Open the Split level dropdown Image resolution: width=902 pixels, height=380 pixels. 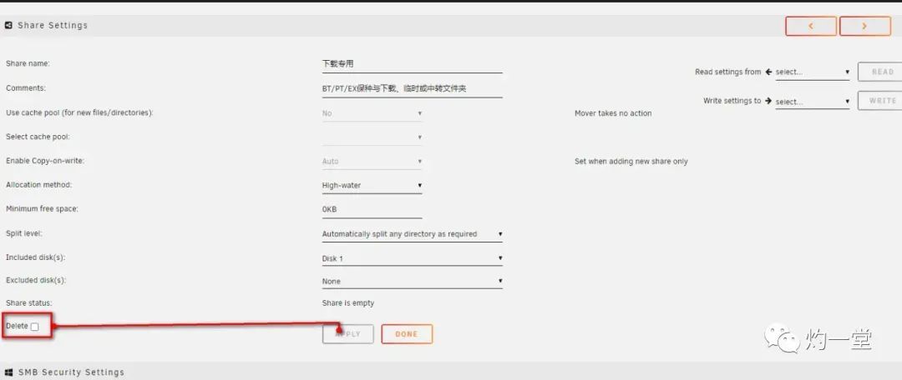[412, 234]
